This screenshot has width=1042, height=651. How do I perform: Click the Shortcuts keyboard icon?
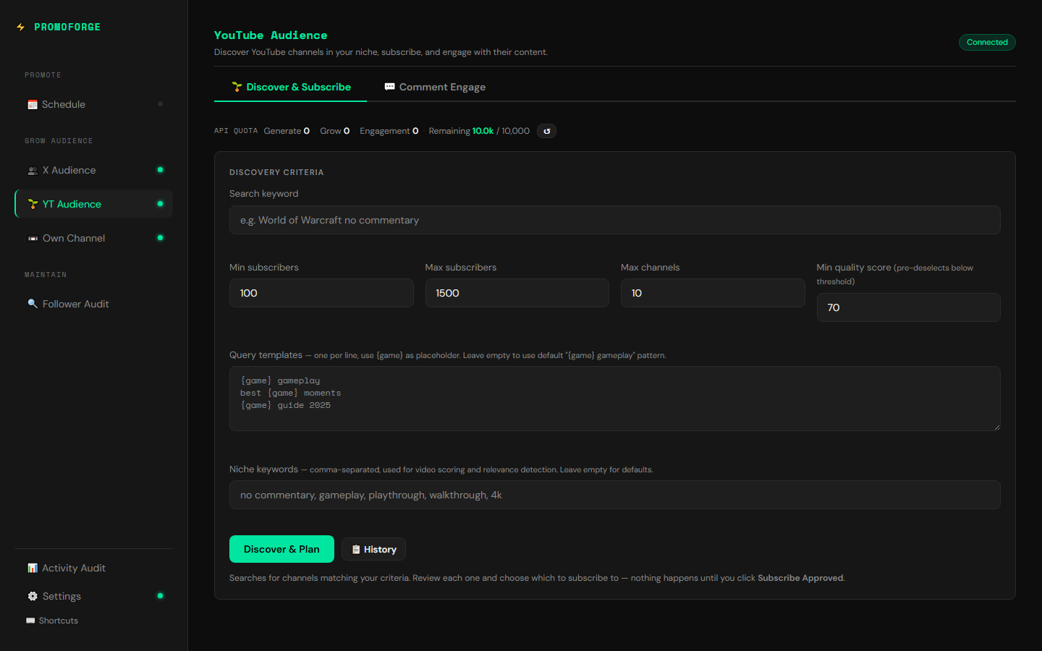pos(30,621)
